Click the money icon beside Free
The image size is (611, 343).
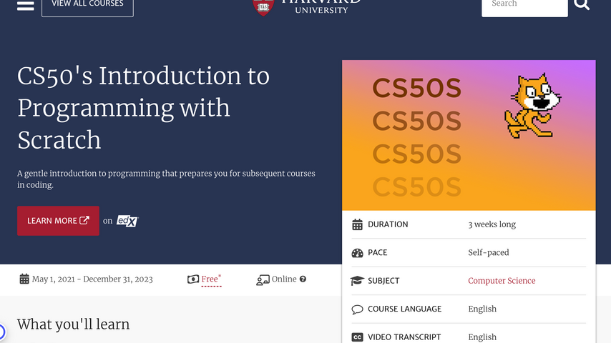point(193,279)
